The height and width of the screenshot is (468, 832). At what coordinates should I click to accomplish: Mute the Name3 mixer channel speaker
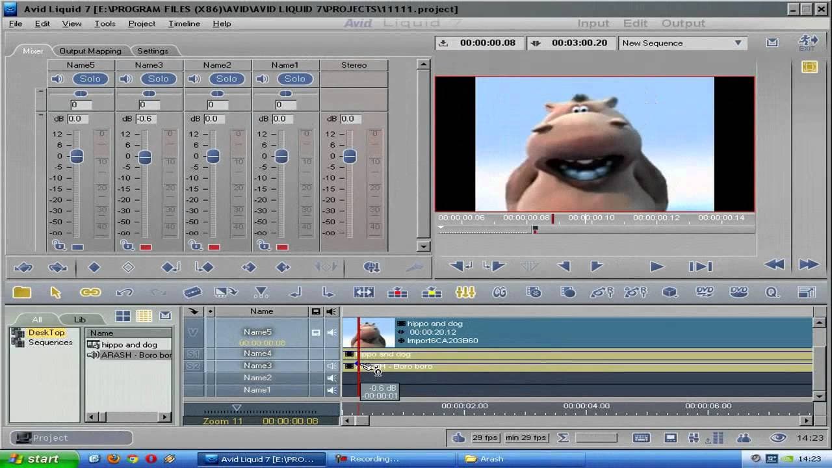[x=126, y=79]
